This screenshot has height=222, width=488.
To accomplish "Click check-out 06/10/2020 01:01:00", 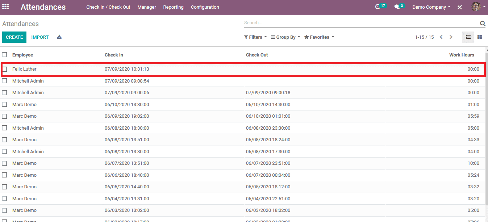I will 268,116.
